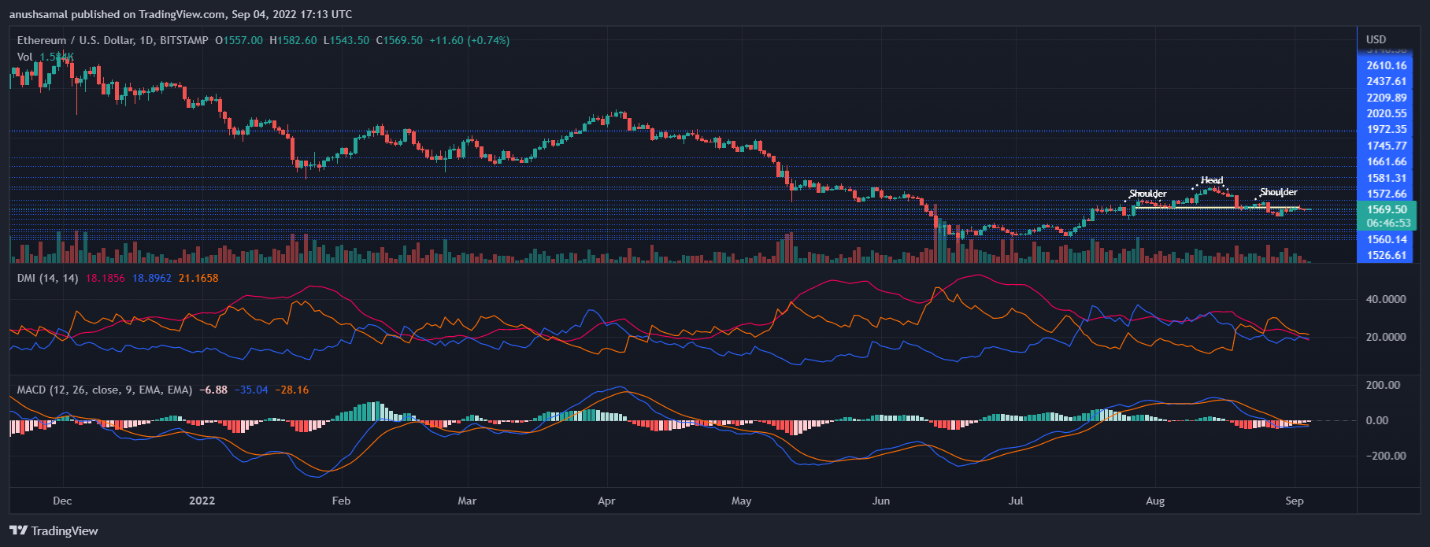
Task: Select the 1972.35 price level label
Action: click(x=1387, y=129)
